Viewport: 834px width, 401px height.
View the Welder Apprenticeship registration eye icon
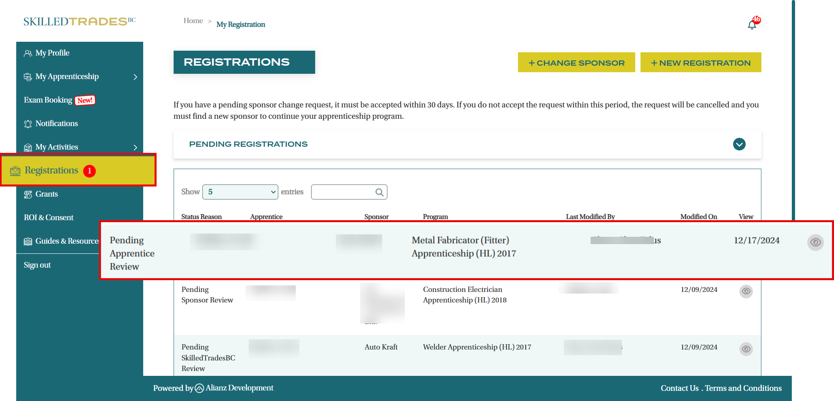click(x=746, y=349)
